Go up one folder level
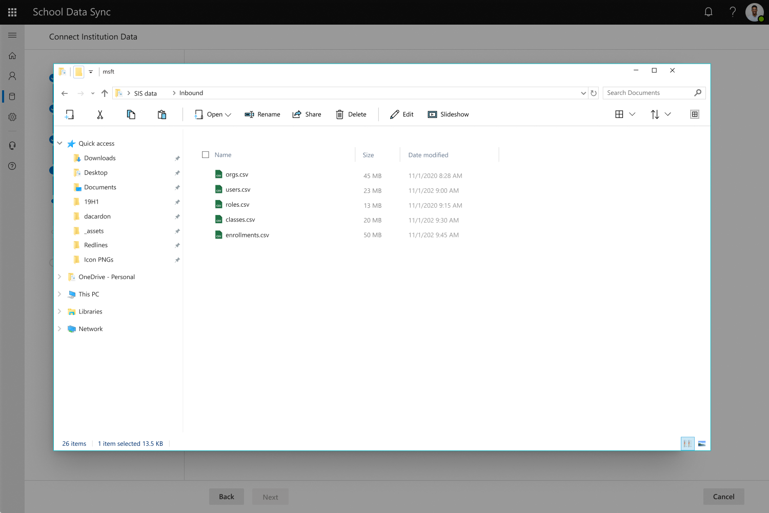 coord(105,93)
